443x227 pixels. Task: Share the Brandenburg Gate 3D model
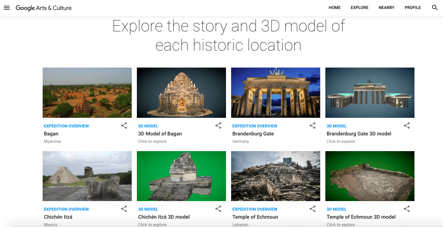click(407, 126)
